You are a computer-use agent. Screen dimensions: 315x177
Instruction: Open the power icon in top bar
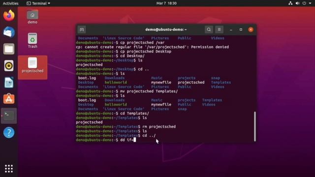(x=304, y=3)
